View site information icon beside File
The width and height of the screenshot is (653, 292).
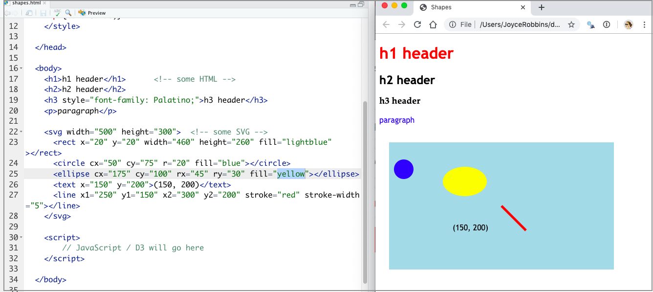pos(453,24)
